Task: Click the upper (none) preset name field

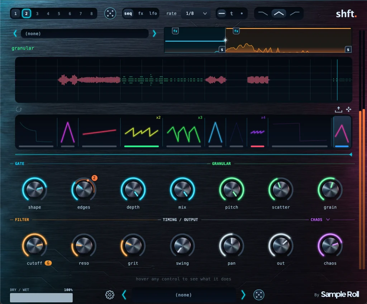Action: (85, 33)
